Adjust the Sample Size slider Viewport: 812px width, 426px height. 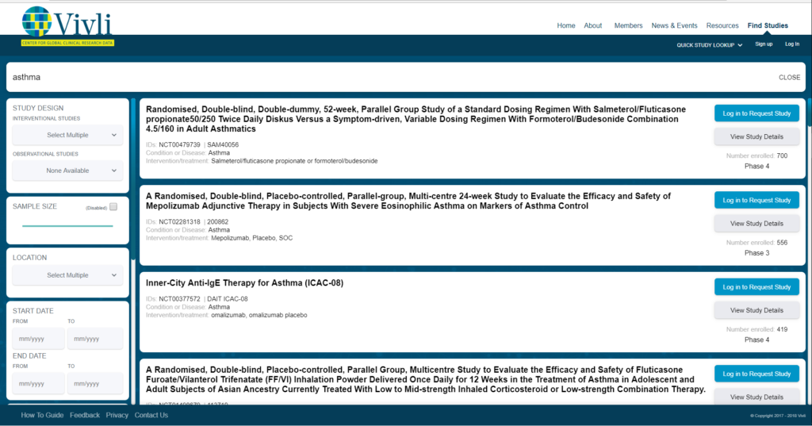(67, 226)
